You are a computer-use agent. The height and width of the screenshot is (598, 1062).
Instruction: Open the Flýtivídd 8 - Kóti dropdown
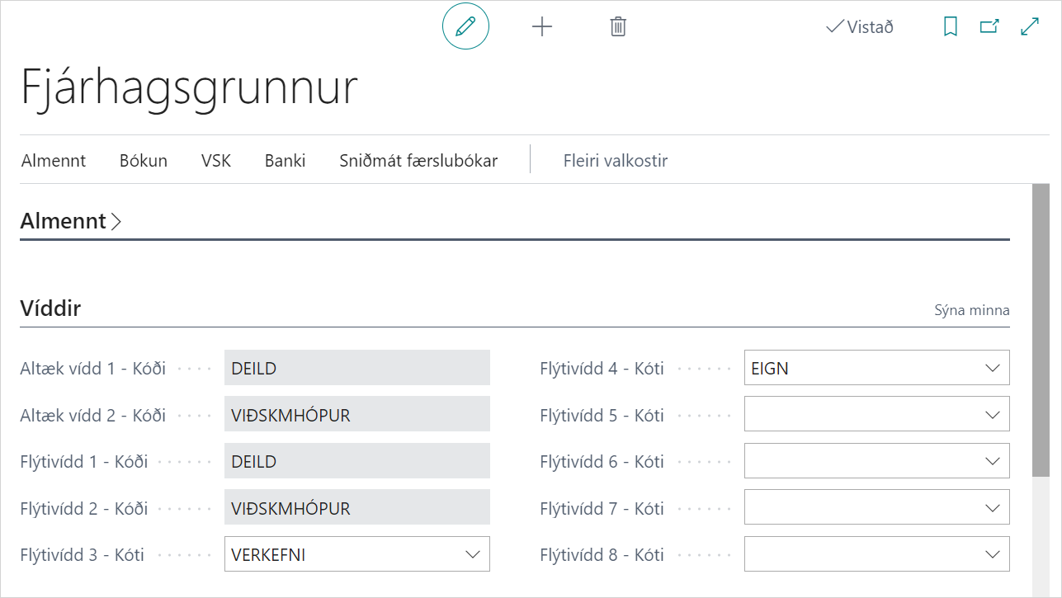pyautogui.click(x=993, y=555)
